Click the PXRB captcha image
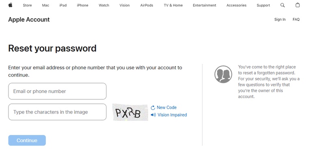 pos(130,112)
